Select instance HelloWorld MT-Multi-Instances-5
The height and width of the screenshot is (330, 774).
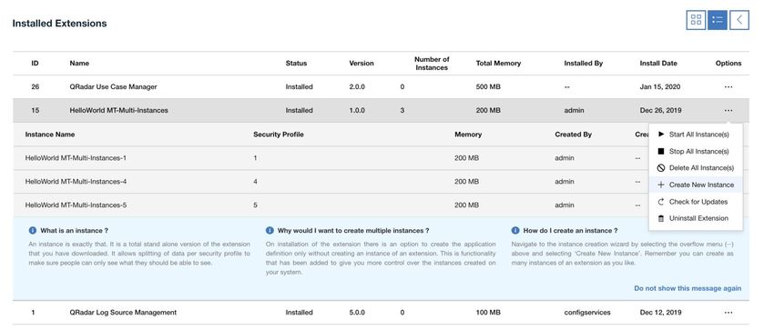click(x=76, y=205)
